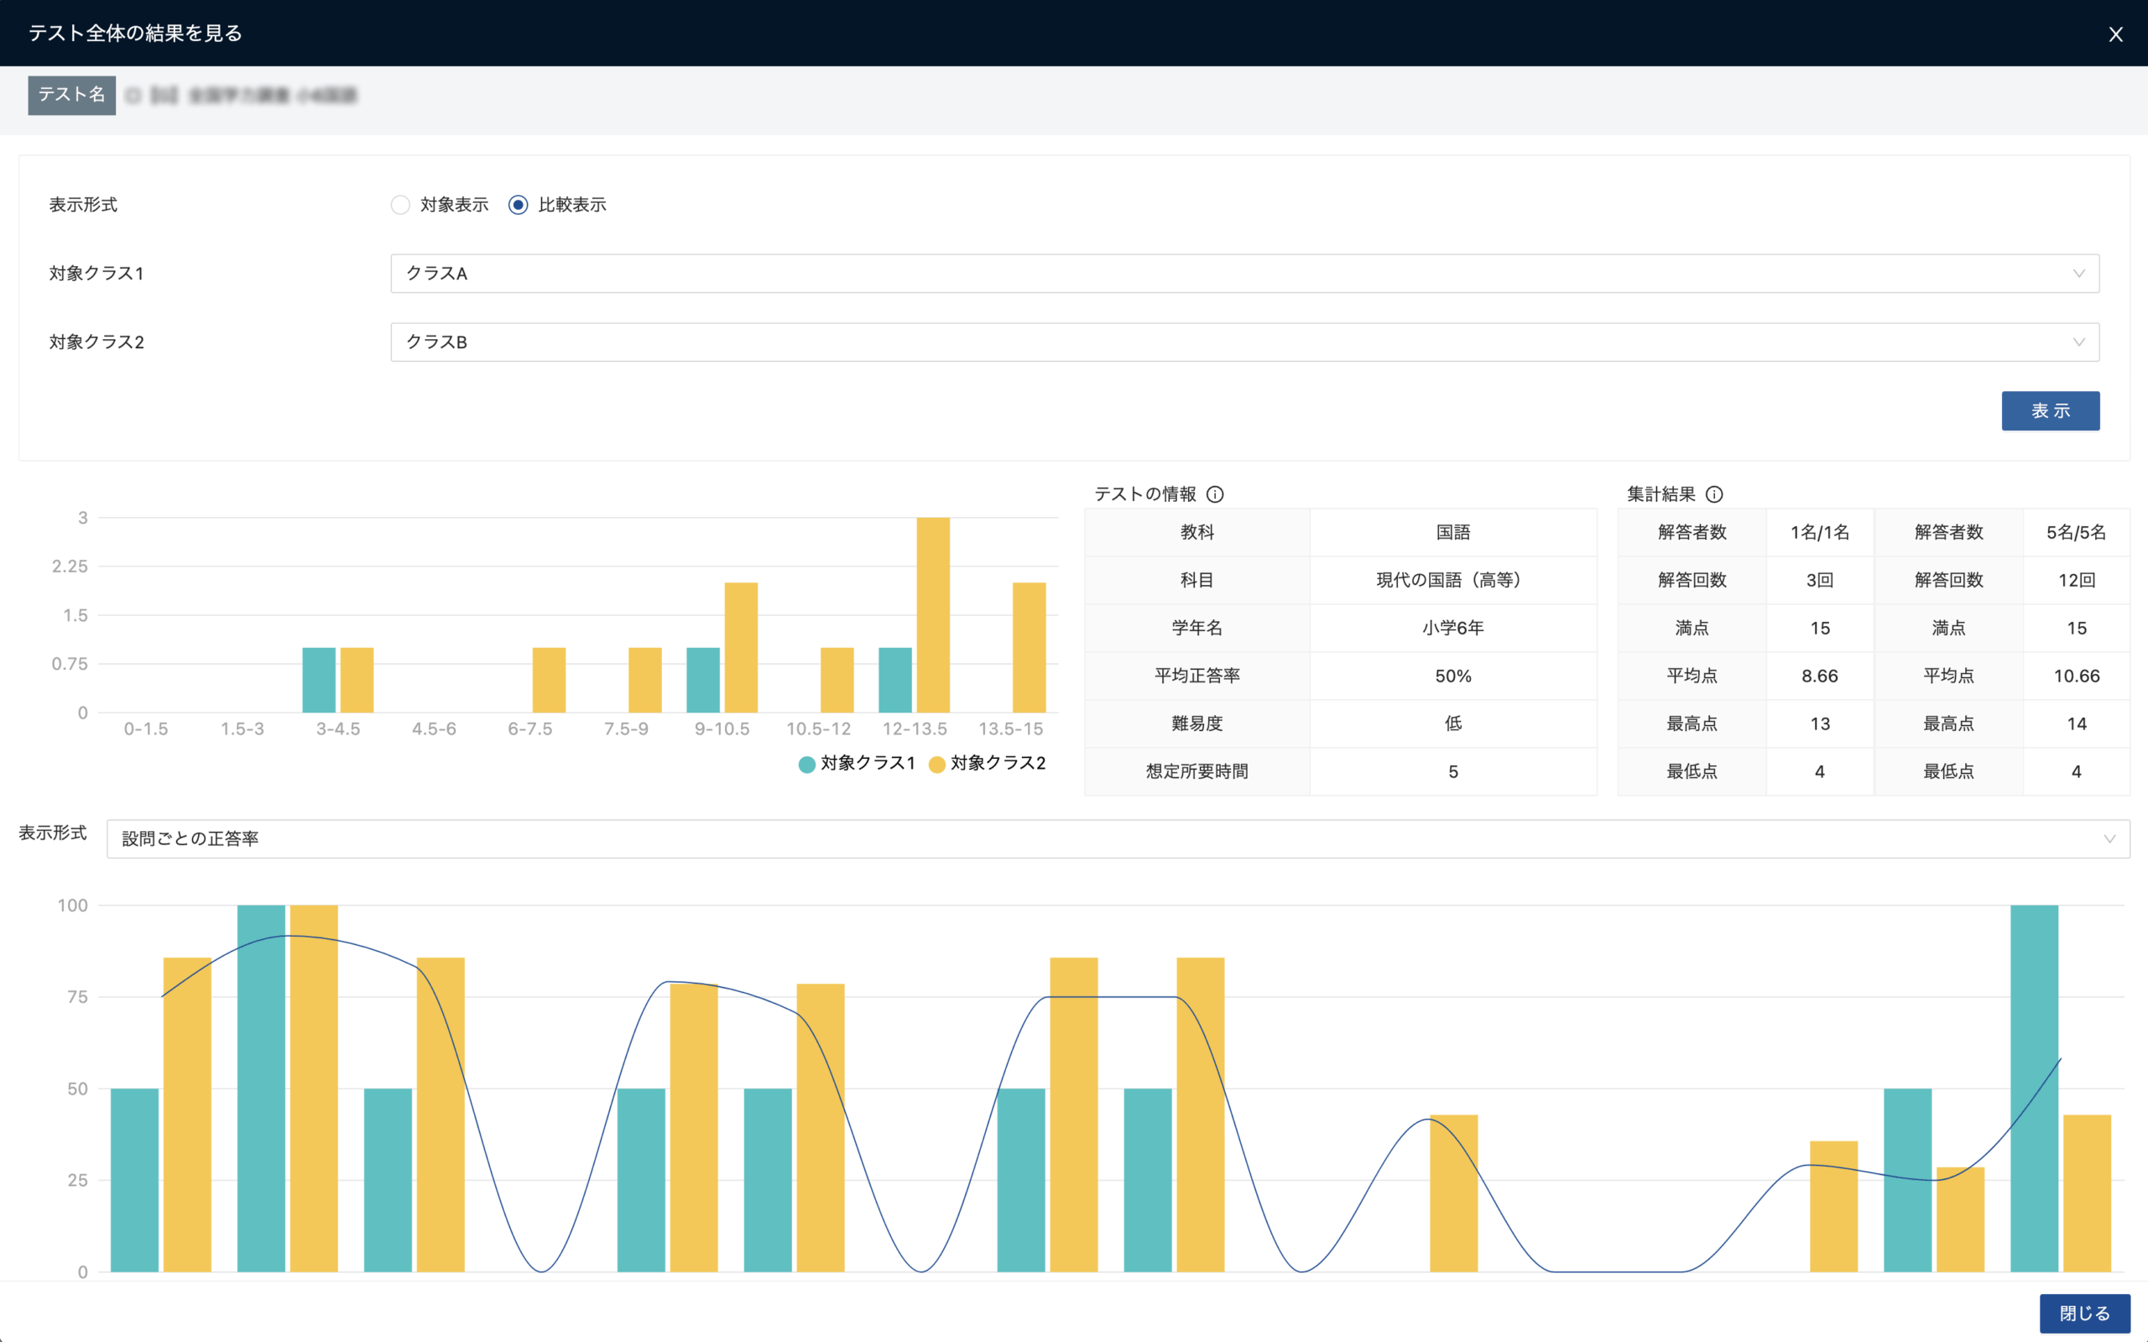Click teal legend dot for 対象クラス1

(x=806, y=765)
